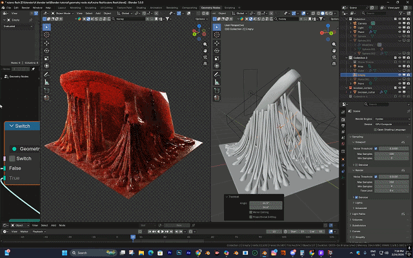Click the Switch node header
The width and height of the screenshot is (413, 258).
point(22,126)
